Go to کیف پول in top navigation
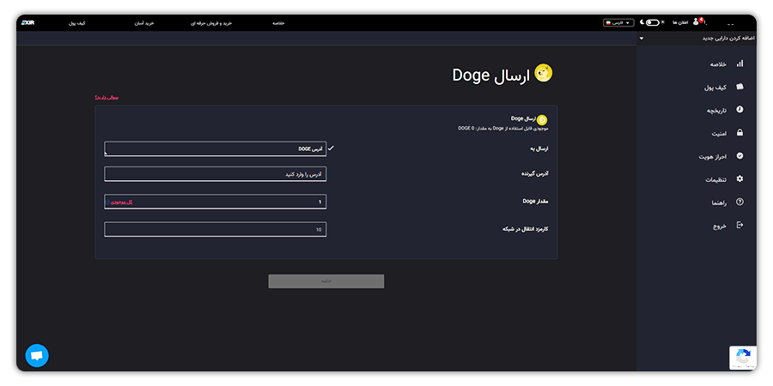The image size is (773, 386). point(77,22)
